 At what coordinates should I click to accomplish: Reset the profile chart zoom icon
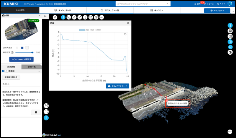pyautogui.click(x=125, y=34)
